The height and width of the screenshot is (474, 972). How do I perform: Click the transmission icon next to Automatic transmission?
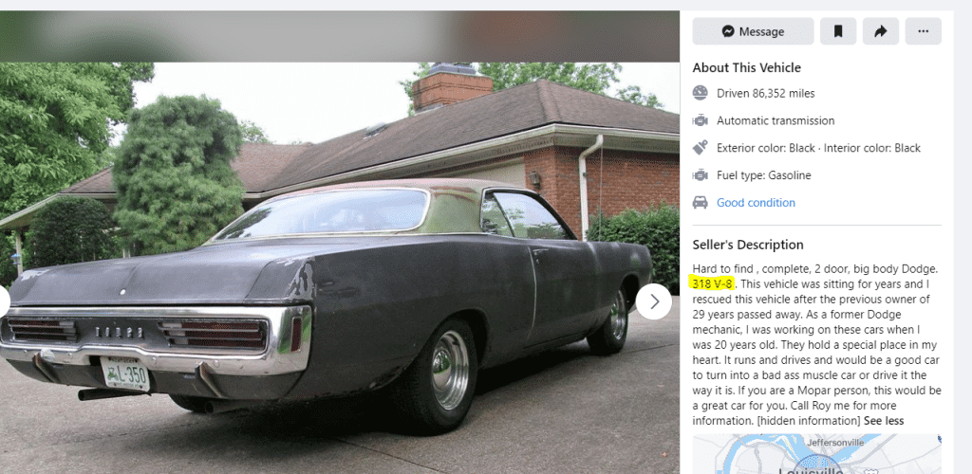pyautogui.click(x=700, y=120)
